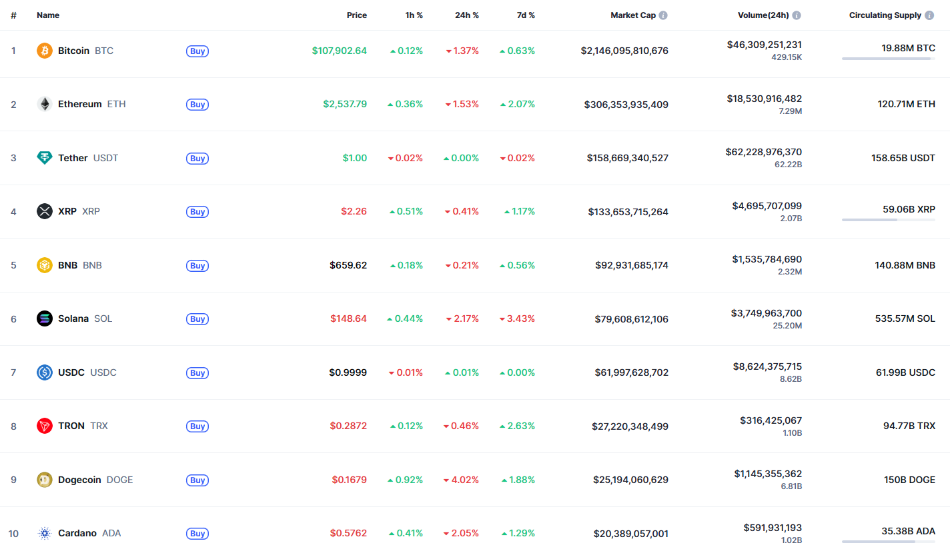Image resolution: width=950 pixels, height=559 pixels.
Task: Click the Buy button for Dogecoin
Action: (197, 480)
